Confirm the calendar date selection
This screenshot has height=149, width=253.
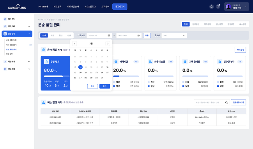(x=104, y=86)
